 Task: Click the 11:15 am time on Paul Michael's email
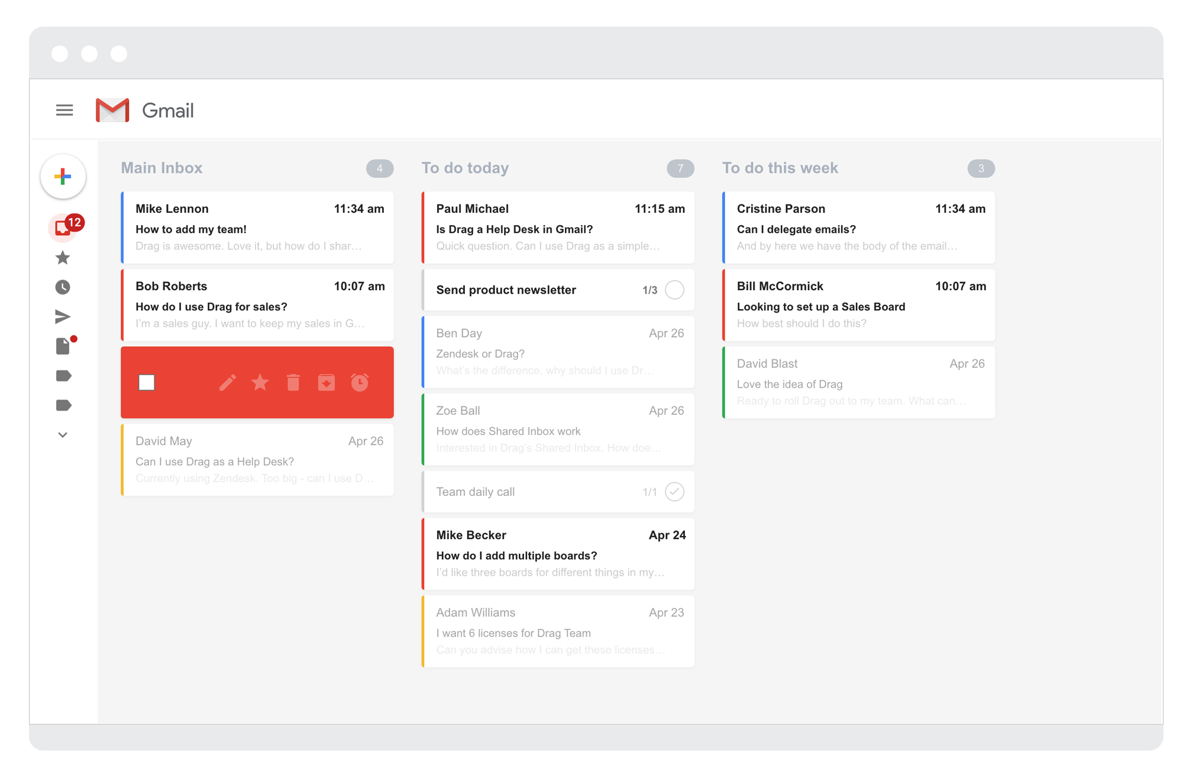(x=660, y=209)
